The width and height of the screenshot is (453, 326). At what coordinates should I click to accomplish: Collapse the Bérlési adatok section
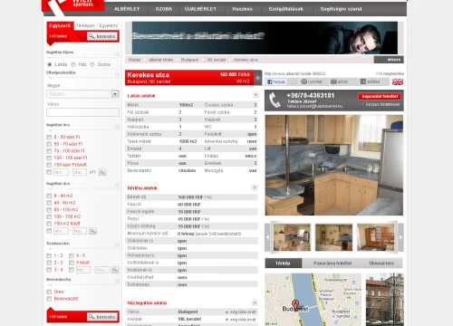pos(255,187)
